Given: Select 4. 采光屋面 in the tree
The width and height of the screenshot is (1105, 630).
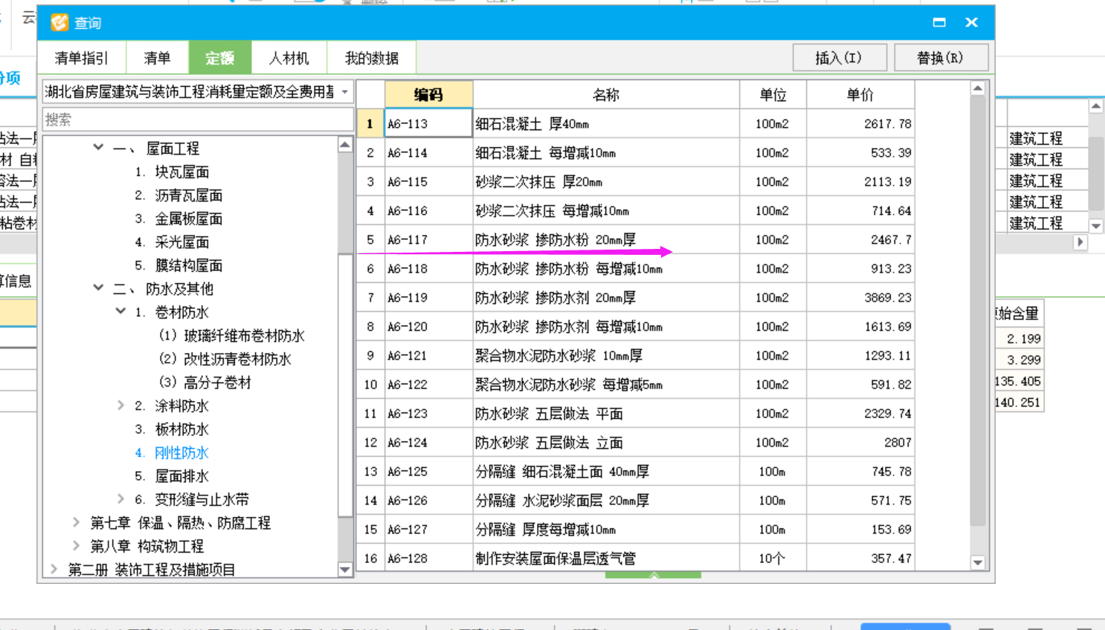Looking at the screenshot, I should point(172,242).
